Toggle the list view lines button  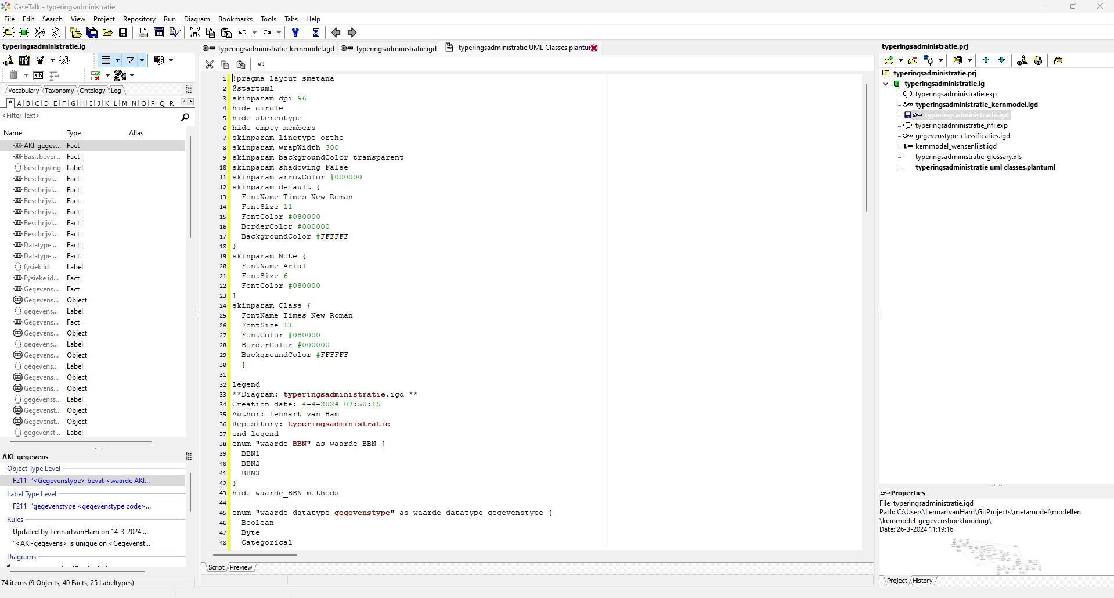pyautogui.click(x=106, y=60)
